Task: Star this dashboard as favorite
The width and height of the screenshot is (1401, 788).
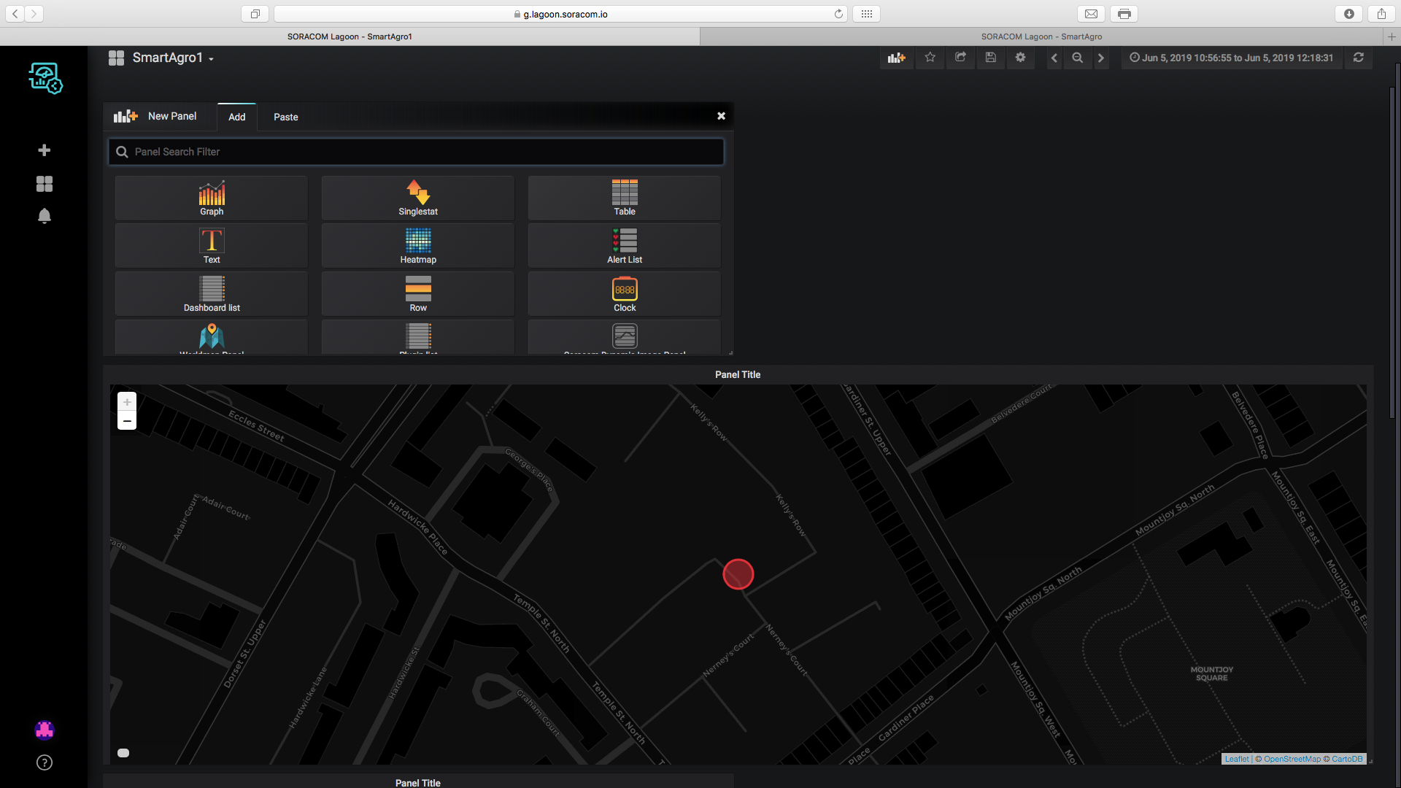Action: 930,58
